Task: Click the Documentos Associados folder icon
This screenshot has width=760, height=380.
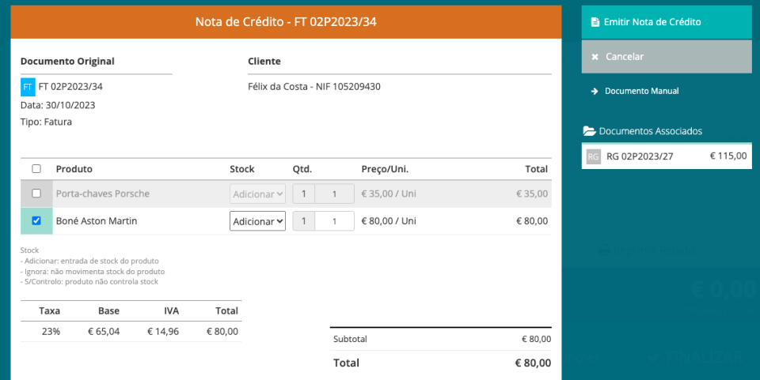Action: pos(589,131)
